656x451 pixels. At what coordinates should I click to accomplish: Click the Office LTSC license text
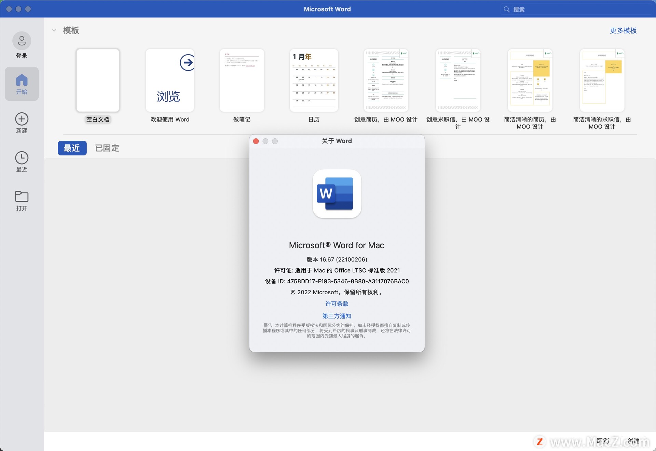click(337, 270)
